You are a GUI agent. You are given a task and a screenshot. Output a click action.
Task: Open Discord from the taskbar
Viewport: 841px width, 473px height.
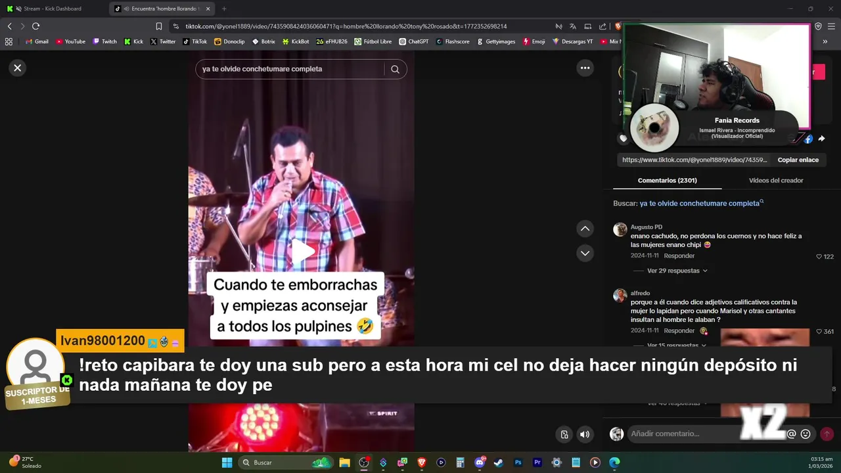click(480, 462)
